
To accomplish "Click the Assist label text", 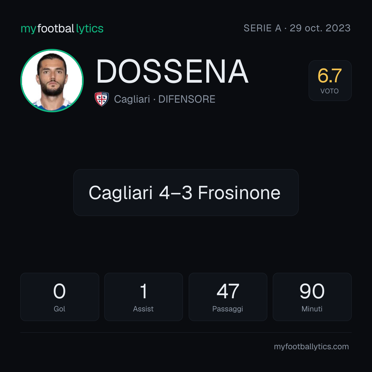I will coord(143,309).
